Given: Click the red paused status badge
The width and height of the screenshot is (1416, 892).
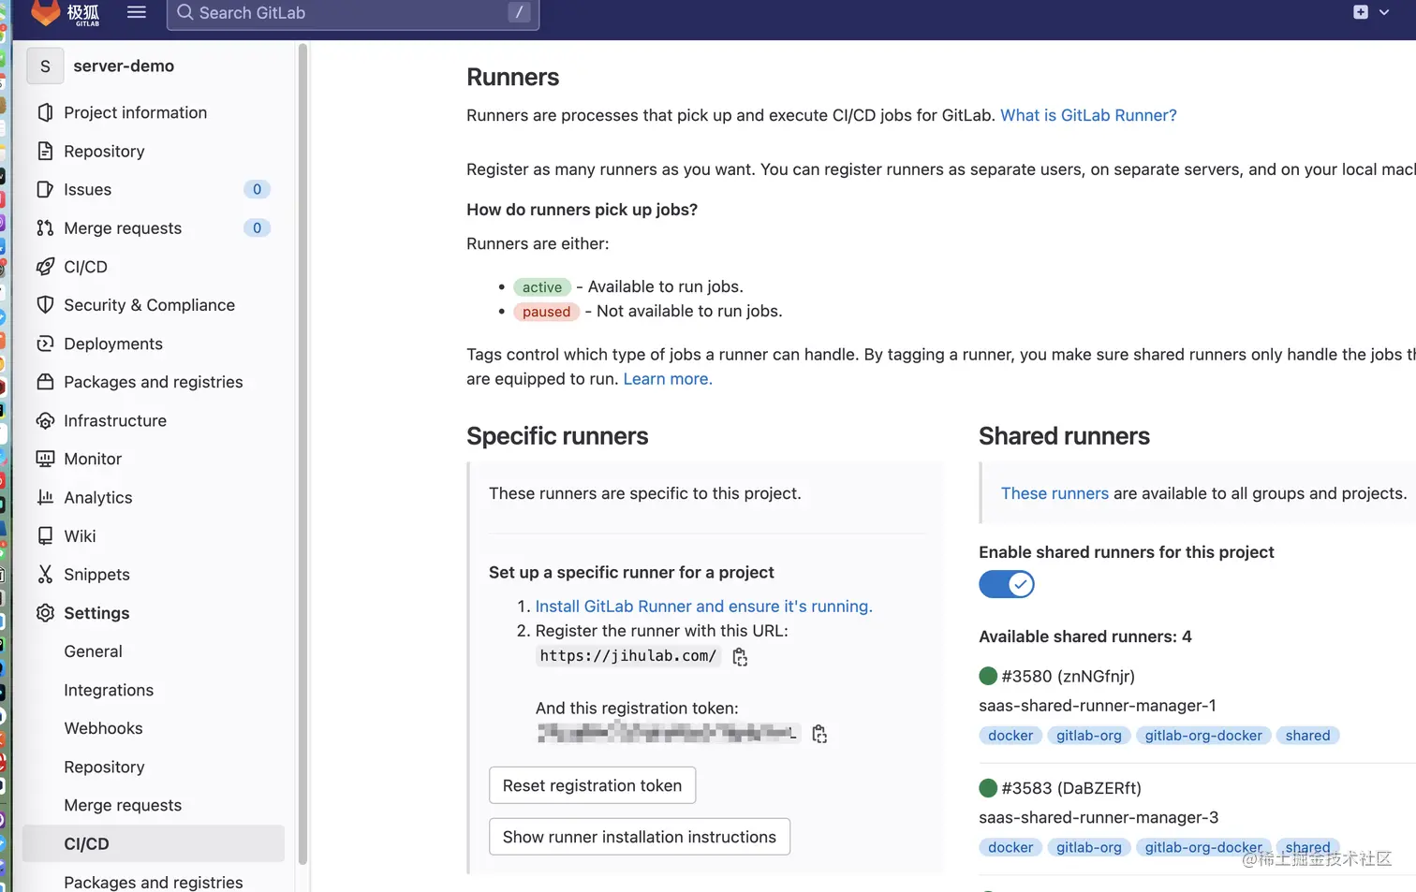Looking at the screenshot, I should click(x=546, y=312).
